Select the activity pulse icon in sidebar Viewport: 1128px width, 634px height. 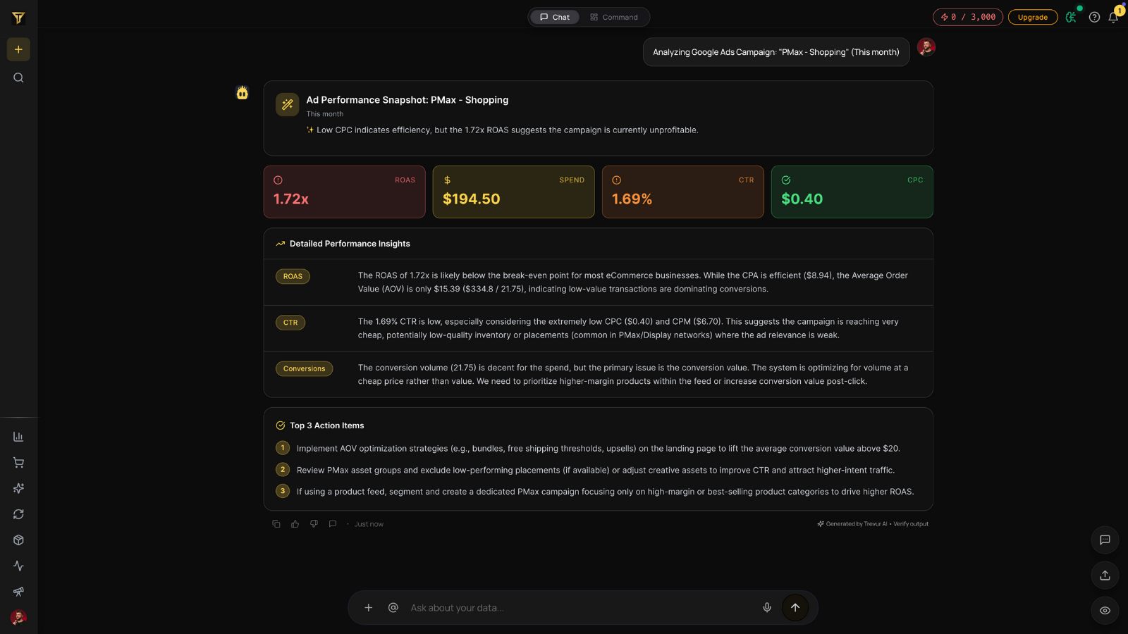(18, 566)
